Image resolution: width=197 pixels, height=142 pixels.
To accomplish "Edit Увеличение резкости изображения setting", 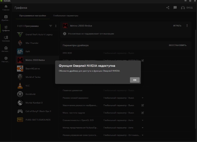I will click(x=143, y=105).
